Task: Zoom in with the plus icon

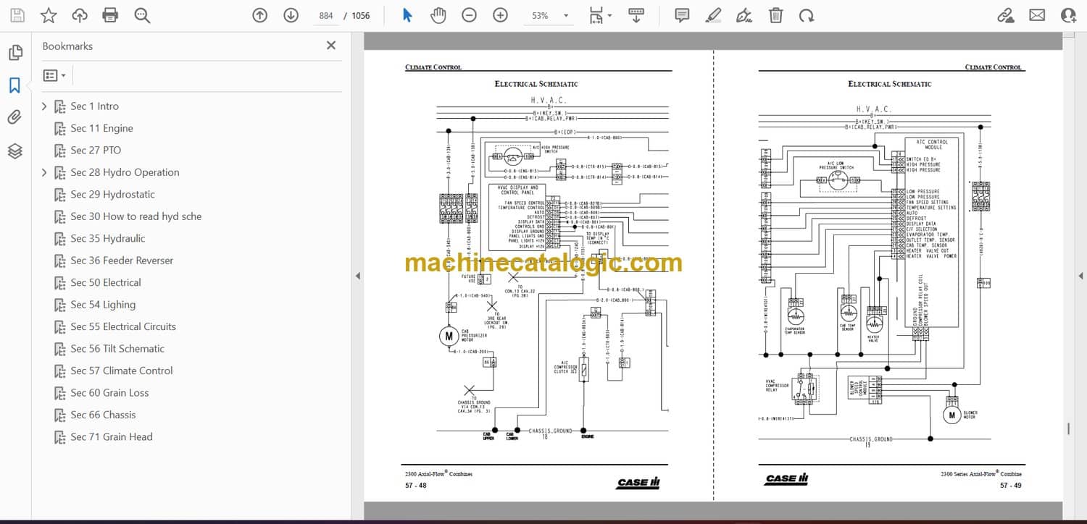Action: click(x=500, y=15)
